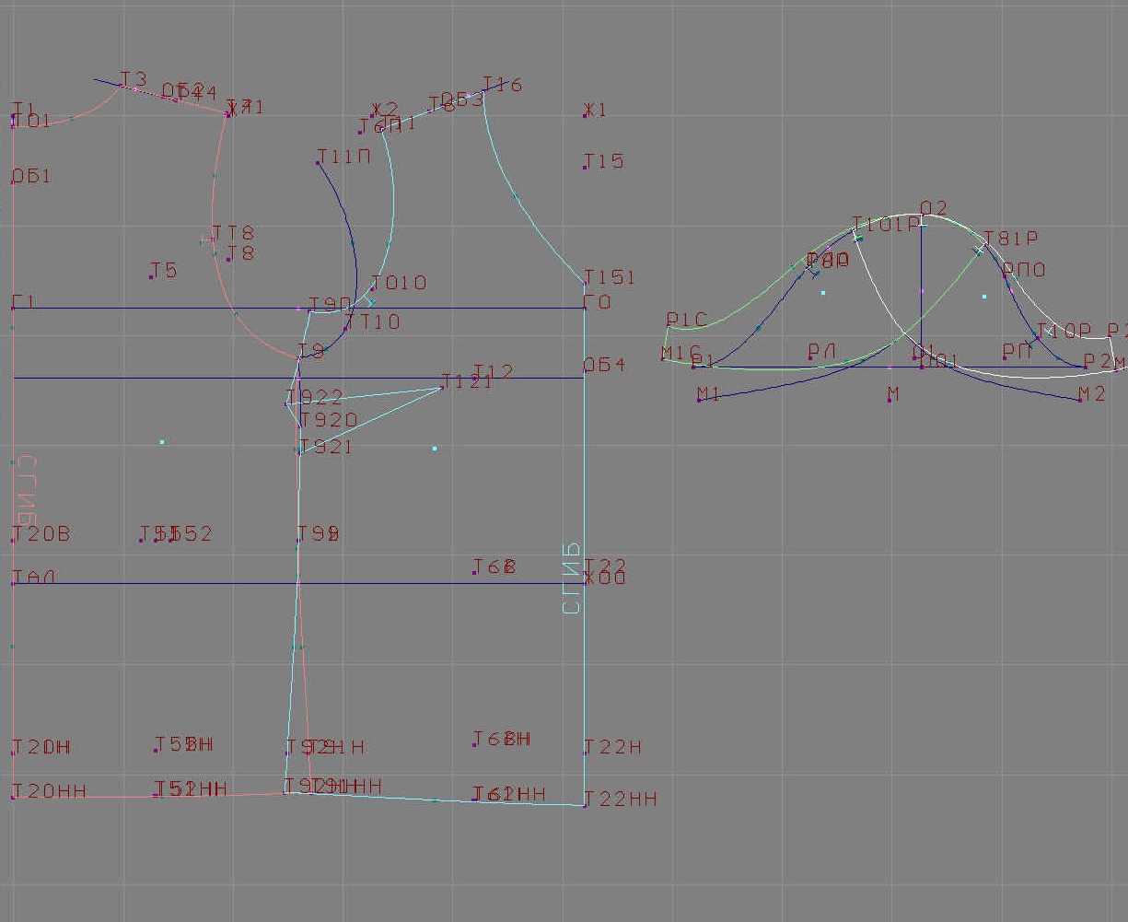Select the T5 point marker
The height and width of the screenshot is (922, 1128).
click(x=151, y=276)
